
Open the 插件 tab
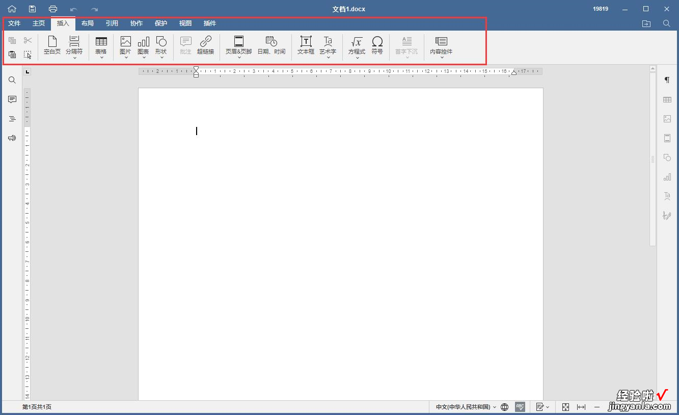[x=210, y=23]
